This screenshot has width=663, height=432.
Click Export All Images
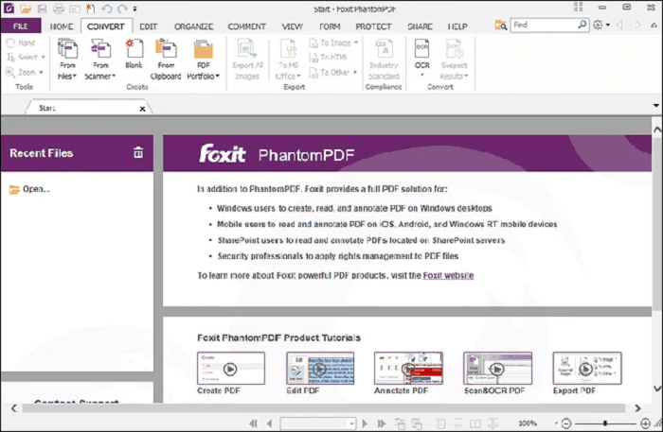247,59
